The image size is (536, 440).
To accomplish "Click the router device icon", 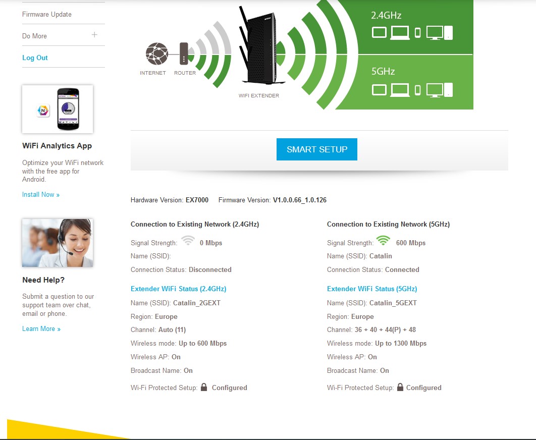I will [x=184, y=53].
